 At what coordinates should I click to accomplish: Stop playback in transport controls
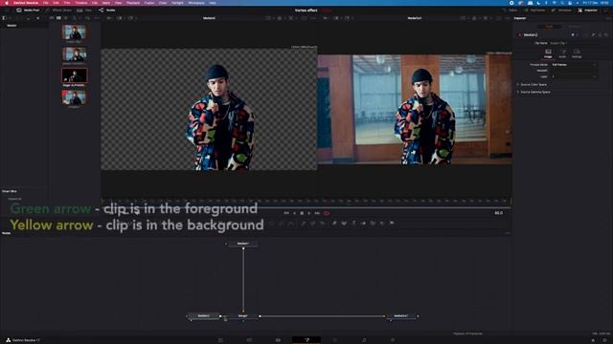[302, 213]
